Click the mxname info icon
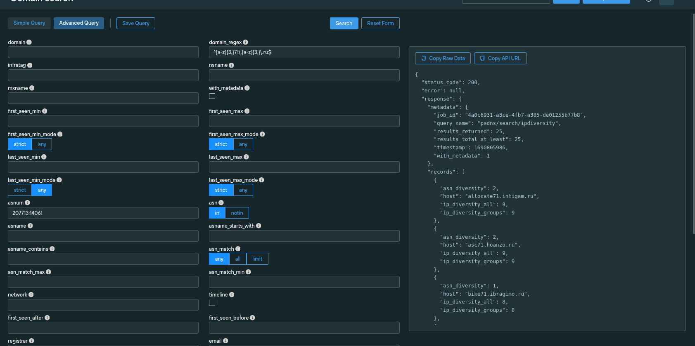Viewport: 695px width, 346px height. (32, 88)
